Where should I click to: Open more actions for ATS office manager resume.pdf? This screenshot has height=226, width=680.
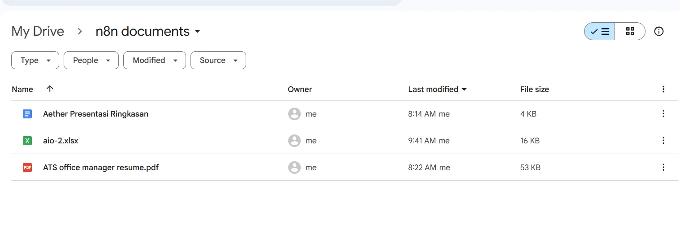[663, 167]
